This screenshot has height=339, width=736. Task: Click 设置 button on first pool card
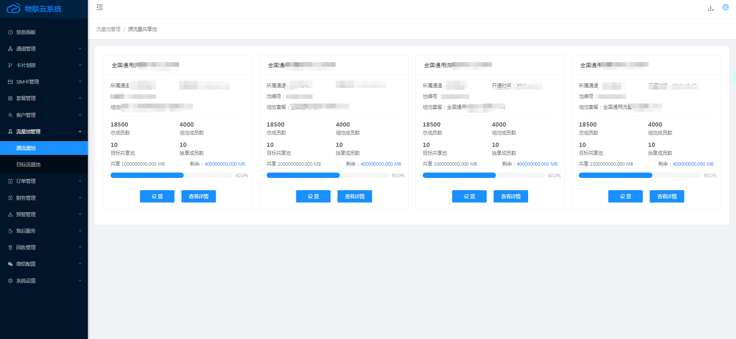point(157,196)
